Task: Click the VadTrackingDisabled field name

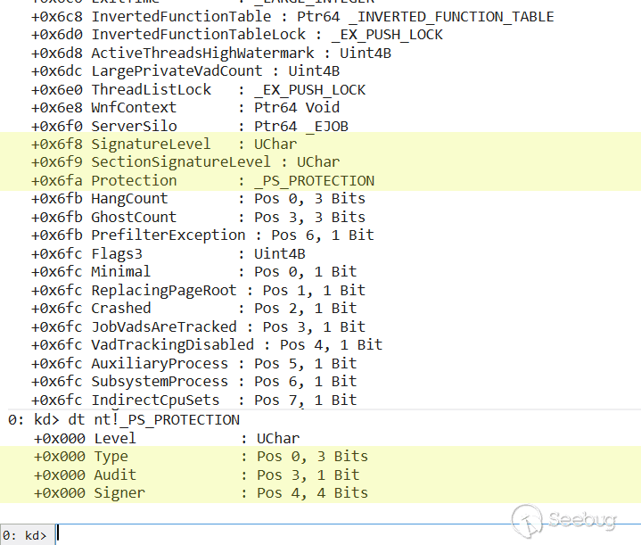Action: coord(172,345)
